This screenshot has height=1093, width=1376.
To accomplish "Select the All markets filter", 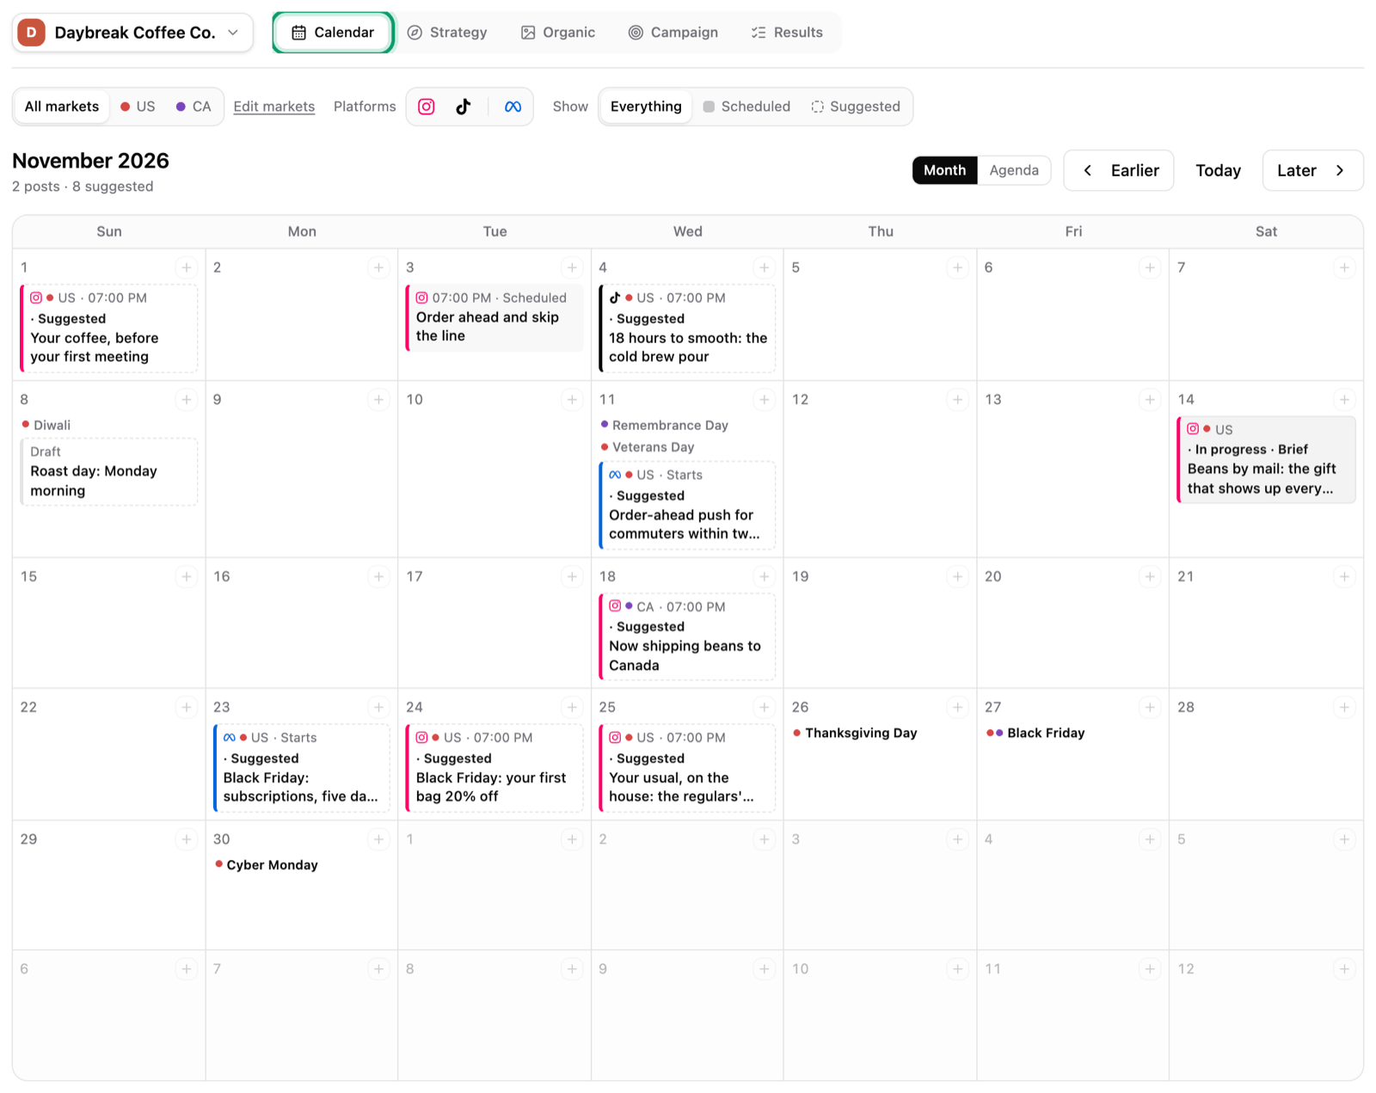I will (x=62, y=107).
